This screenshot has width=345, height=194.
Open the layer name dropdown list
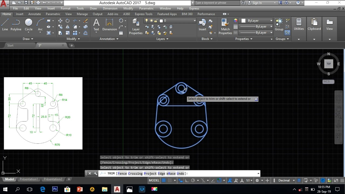click(194, 21)
